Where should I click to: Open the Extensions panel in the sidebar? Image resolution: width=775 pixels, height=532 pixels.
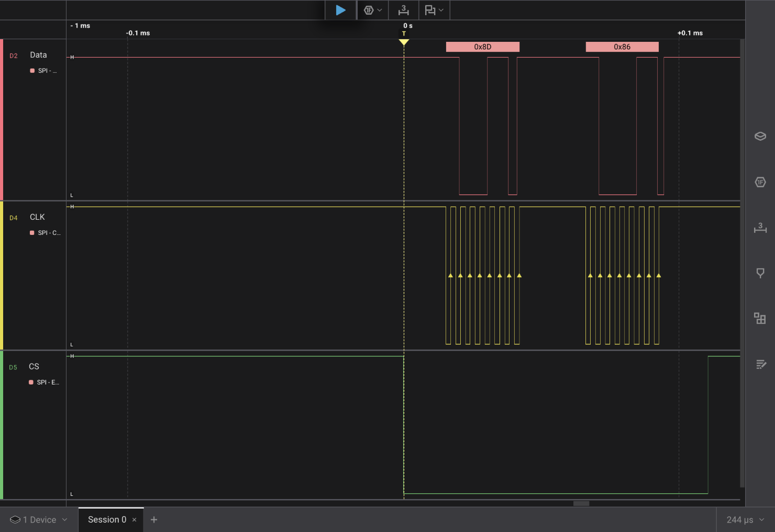tap(760, 318)
